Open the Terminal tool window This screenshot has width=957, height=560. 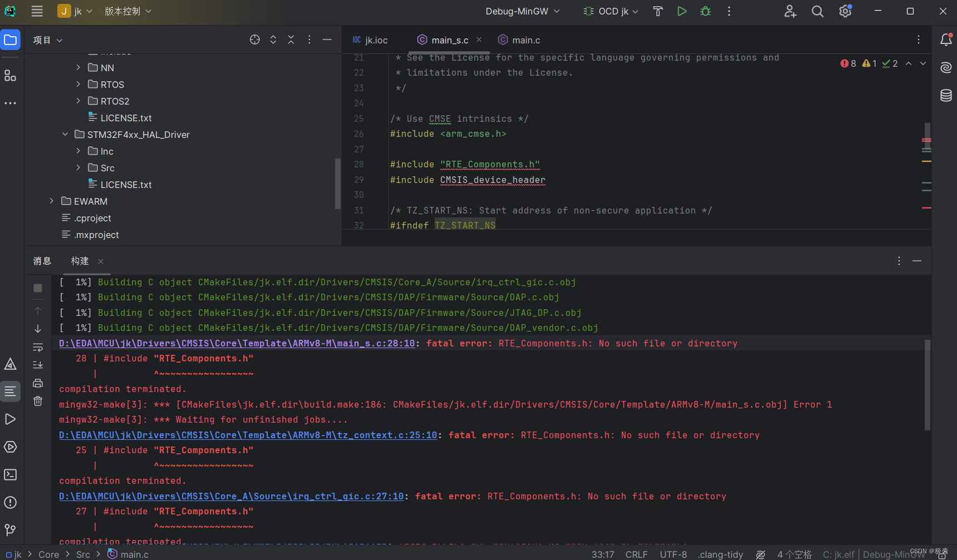pos(10,475)
